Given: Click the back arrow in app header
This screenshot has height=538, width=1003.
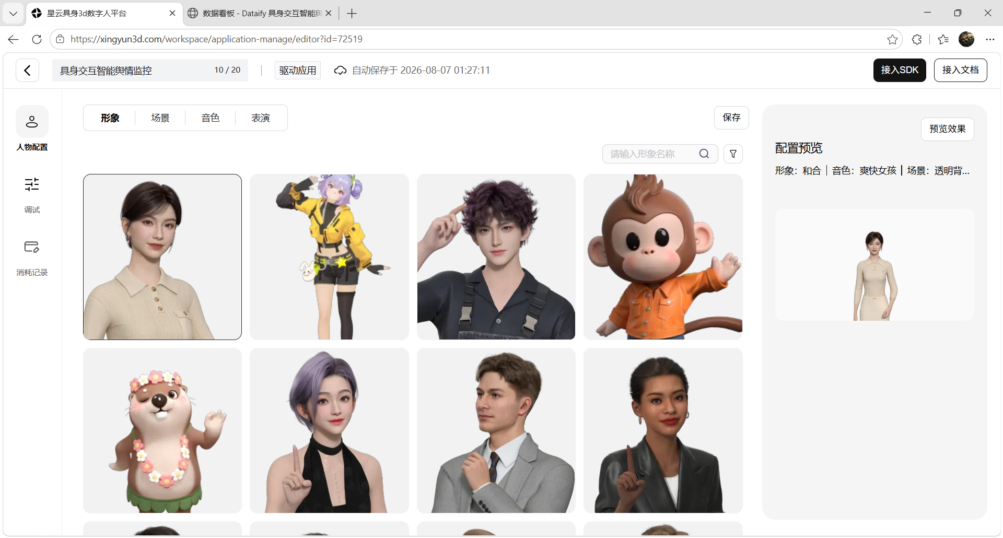Looking at the screenshot, I should click(x=28, y=70).
